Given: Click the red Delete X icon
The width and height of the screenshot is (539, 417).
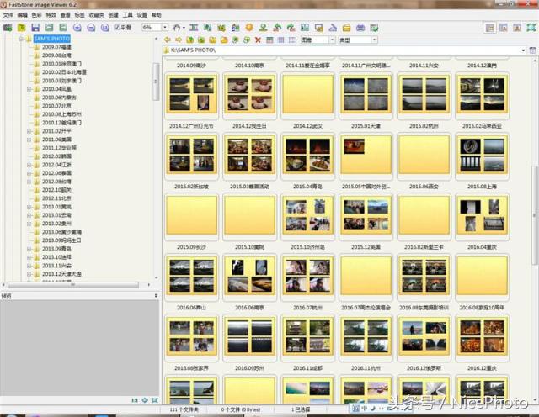Looking at the screenshot, I should pyautogui.click(x=258, y=40).
